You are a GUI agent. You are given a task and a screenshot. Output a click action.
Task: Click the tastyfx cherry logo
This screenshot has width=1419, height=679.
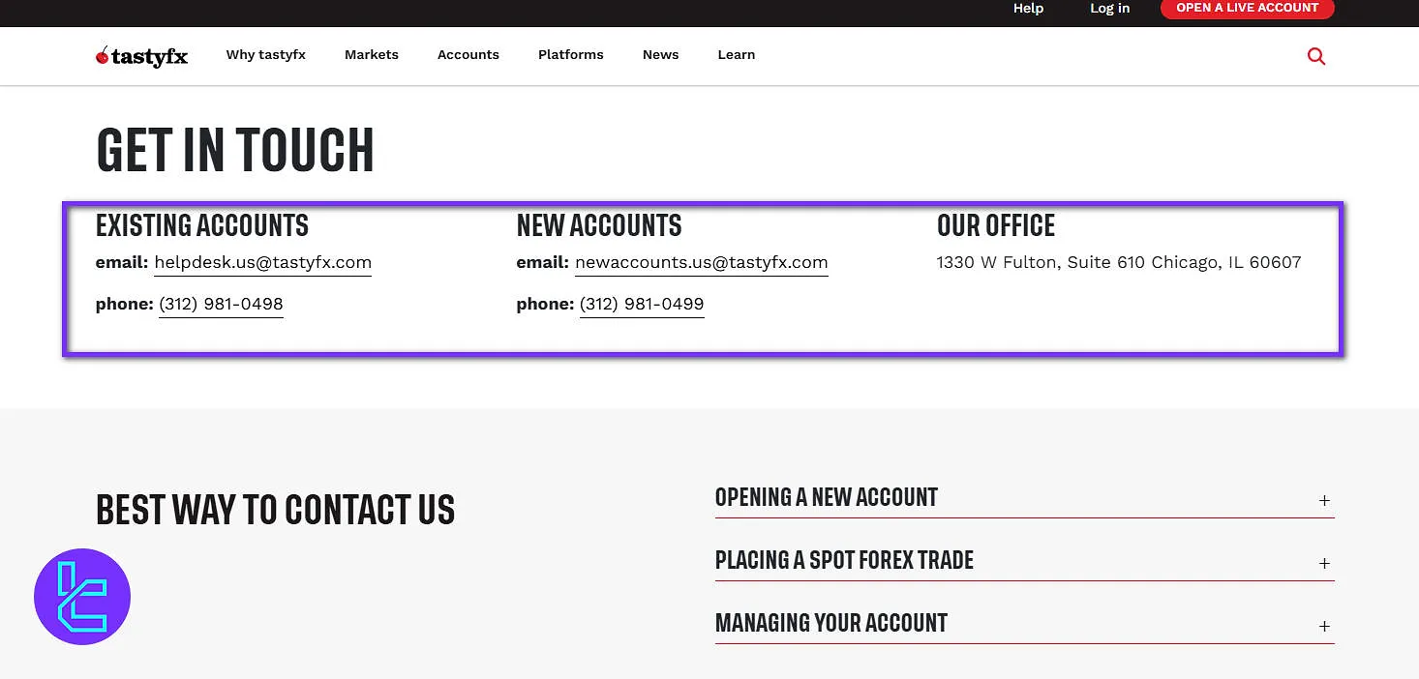[142, 56]
